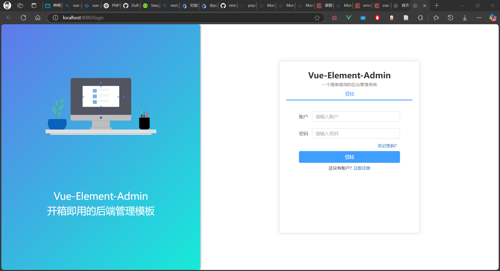Open the Downloads arrow icon

point(465,18)
